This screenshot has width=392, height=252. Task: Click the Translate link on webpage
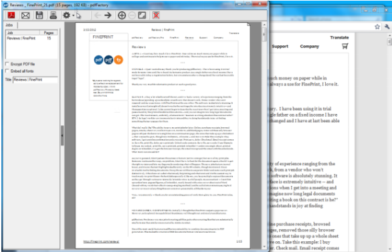click(339, 37)
